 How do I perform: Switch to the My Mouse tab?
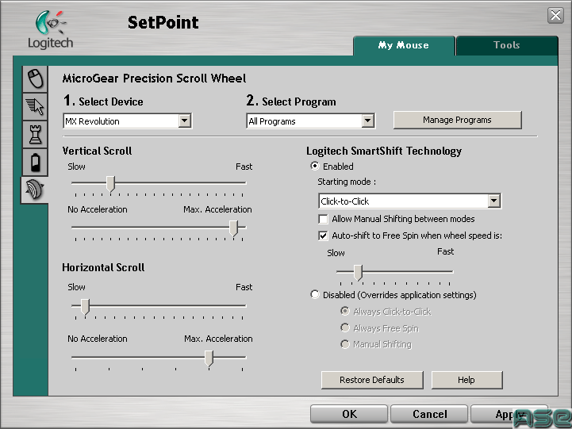[x=404, y=45]
